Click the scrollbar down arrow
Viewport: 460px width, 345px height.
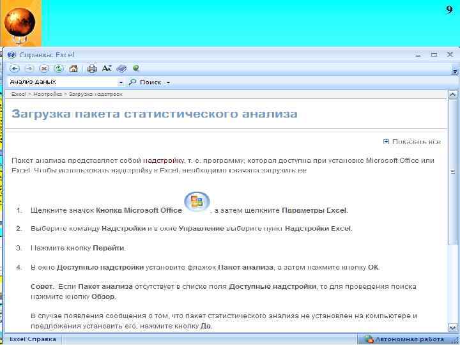click(453, 328)
